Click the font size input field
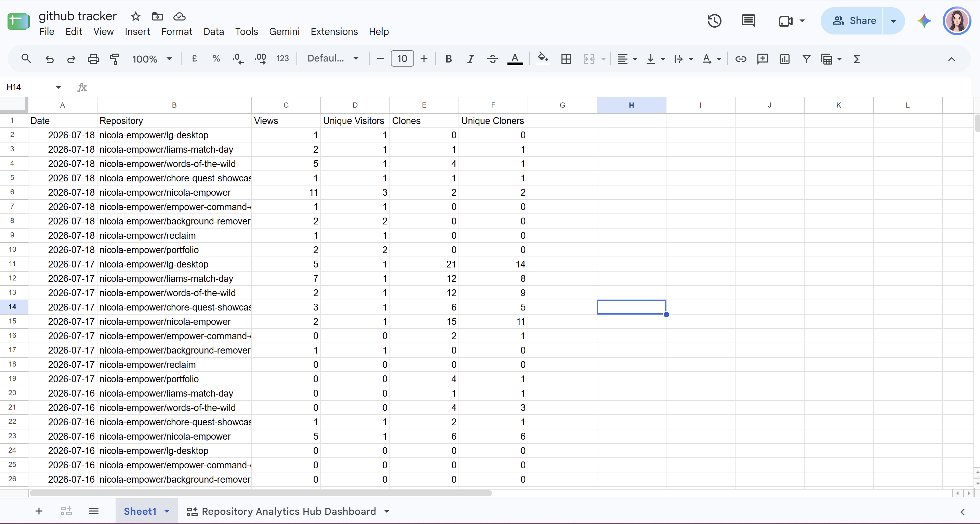Image resolution: width=980 pixels, height=524 pixels. pos(402,59)
